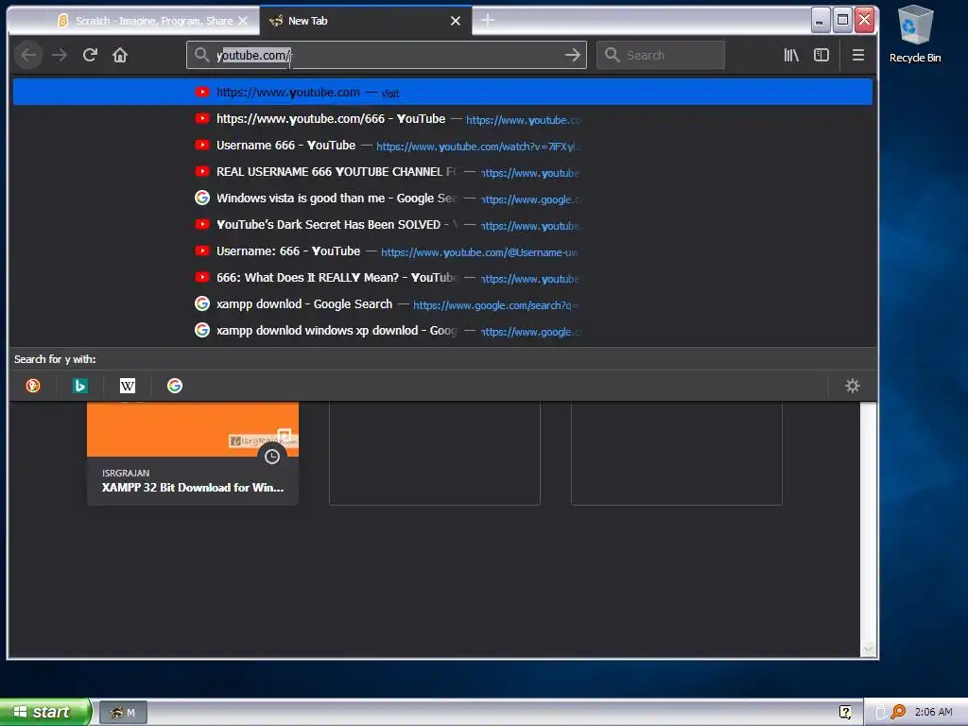Open the Library toolbar icon
The width and height of the screenshot is (968, 726).
[x=791, y=55]
